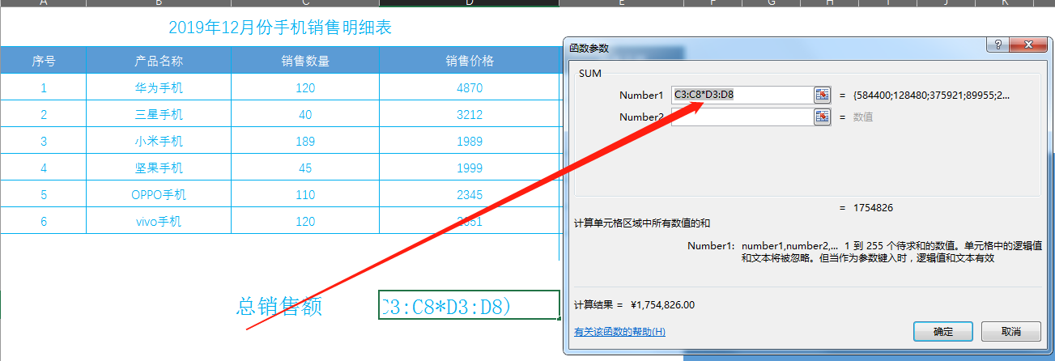Viewport: 1055px width, 361px height.
Task: Select the 坚果手机 cell
Action: pyautogui.click(x=159, y=168)
